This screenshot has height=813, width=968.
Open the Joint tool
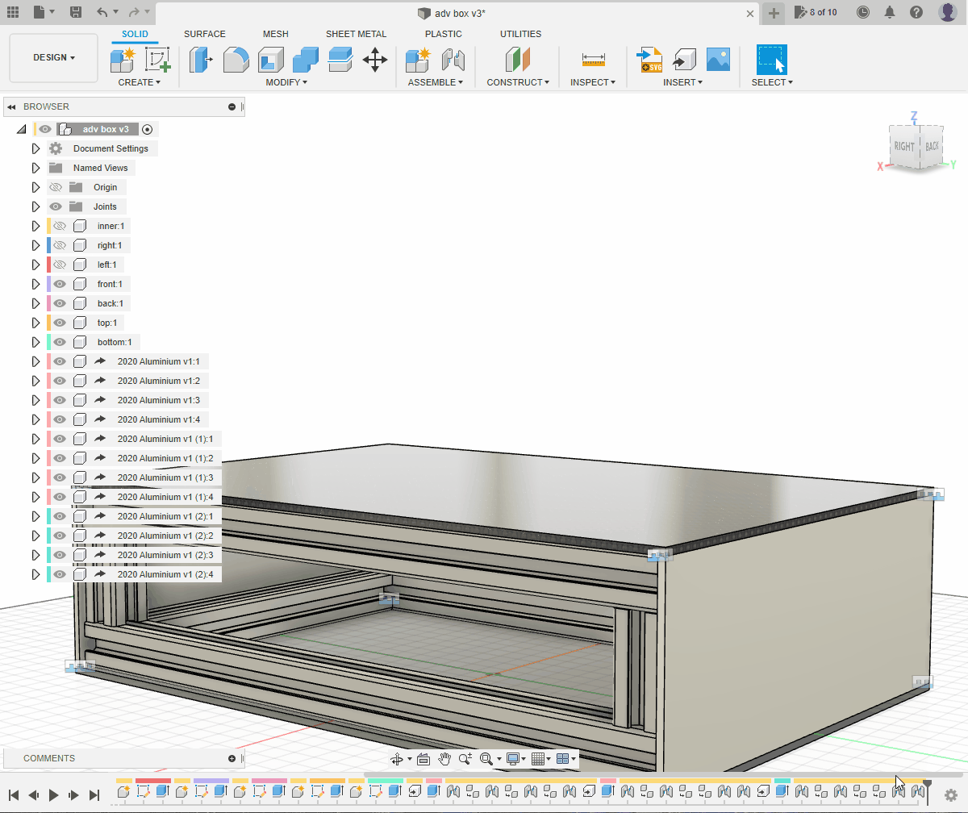453,60
